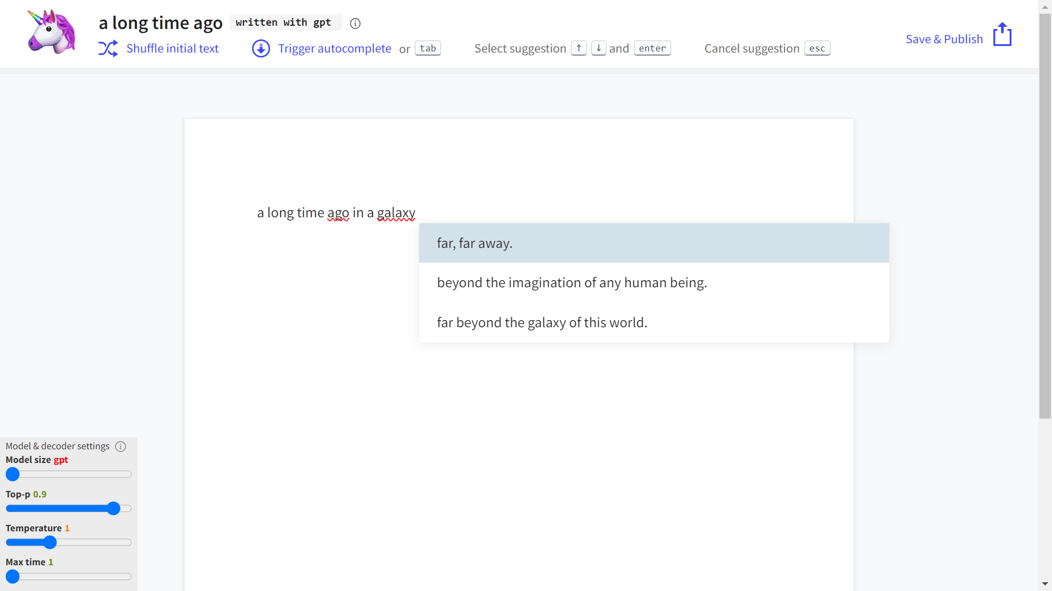1052x591 pixels.
Task: Adjust the Max time slider
Action: click(x=68, y=576)
